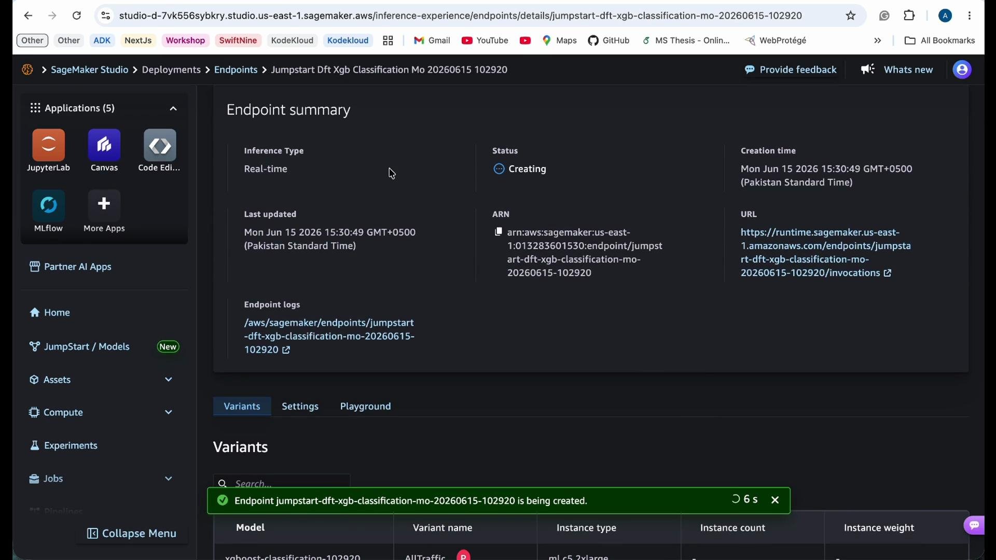Open WebProtégé bookmark
The width and height of the screenshot is (996, 560).
[775, 40]
